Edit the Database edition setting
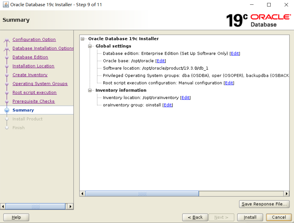Screen dimensions: 294x223 pyautogui.click(x=235, y=54)
